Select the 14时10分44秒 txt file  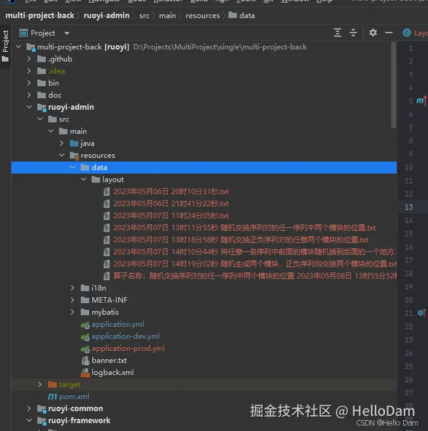(x=255, y=252)
